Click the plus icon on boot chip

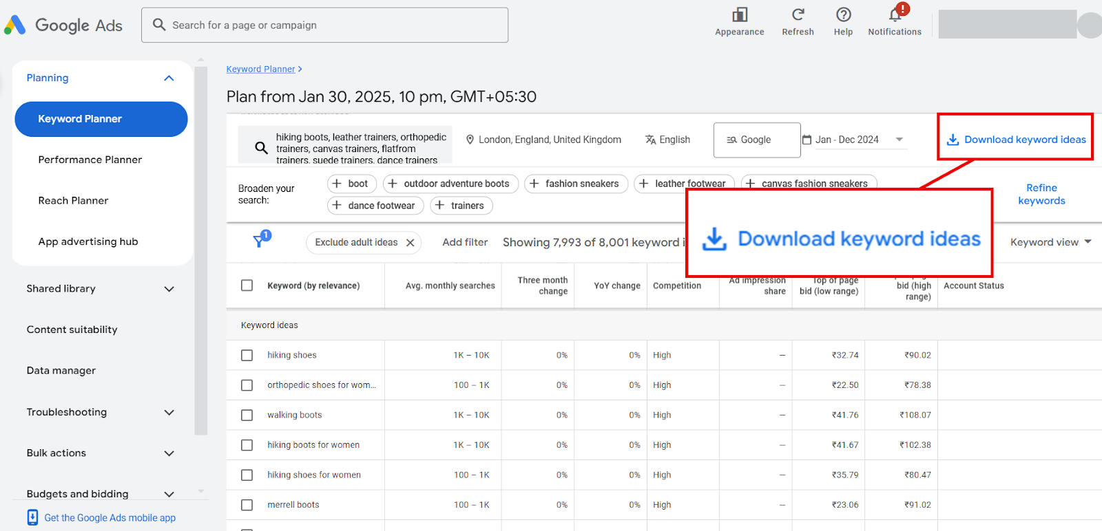click(x=337, y=184)
